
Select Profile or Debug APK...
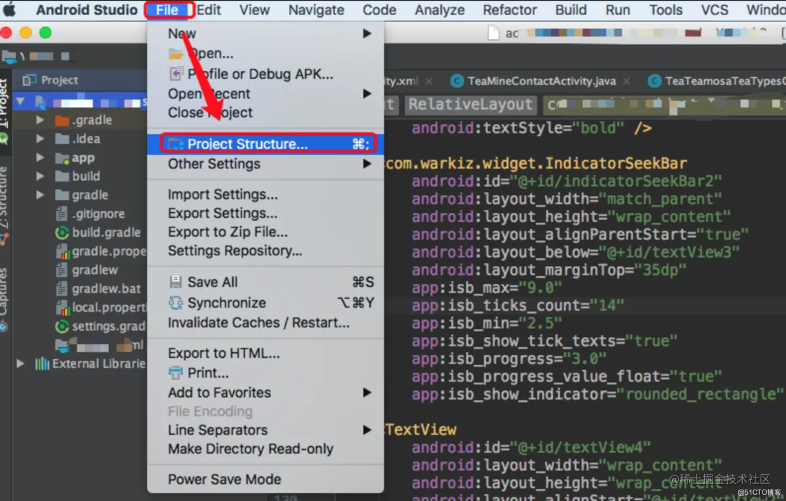266,74
